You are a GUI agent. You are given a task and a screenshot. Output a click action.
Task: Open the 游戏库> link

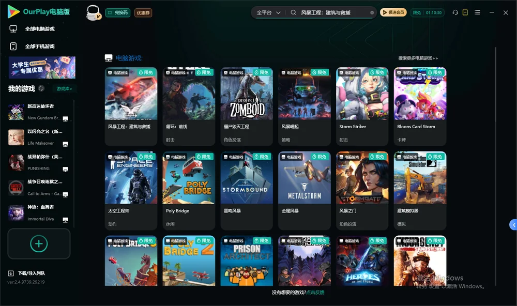[64, 89]
